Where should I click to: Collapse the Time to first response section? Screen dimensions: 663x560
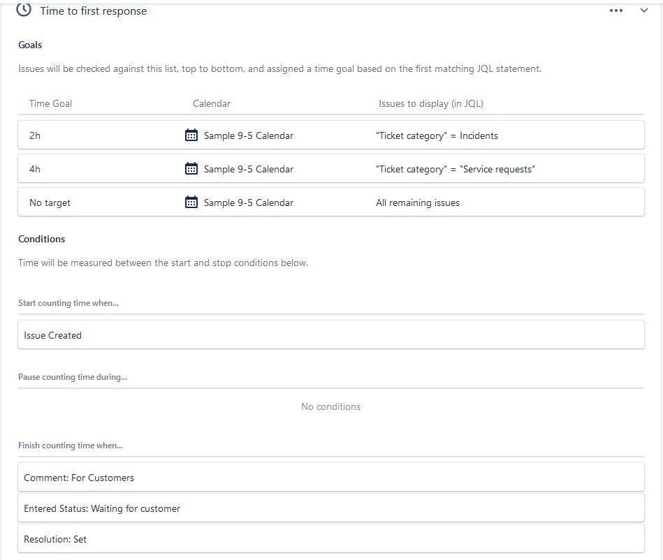click(644, 11)
